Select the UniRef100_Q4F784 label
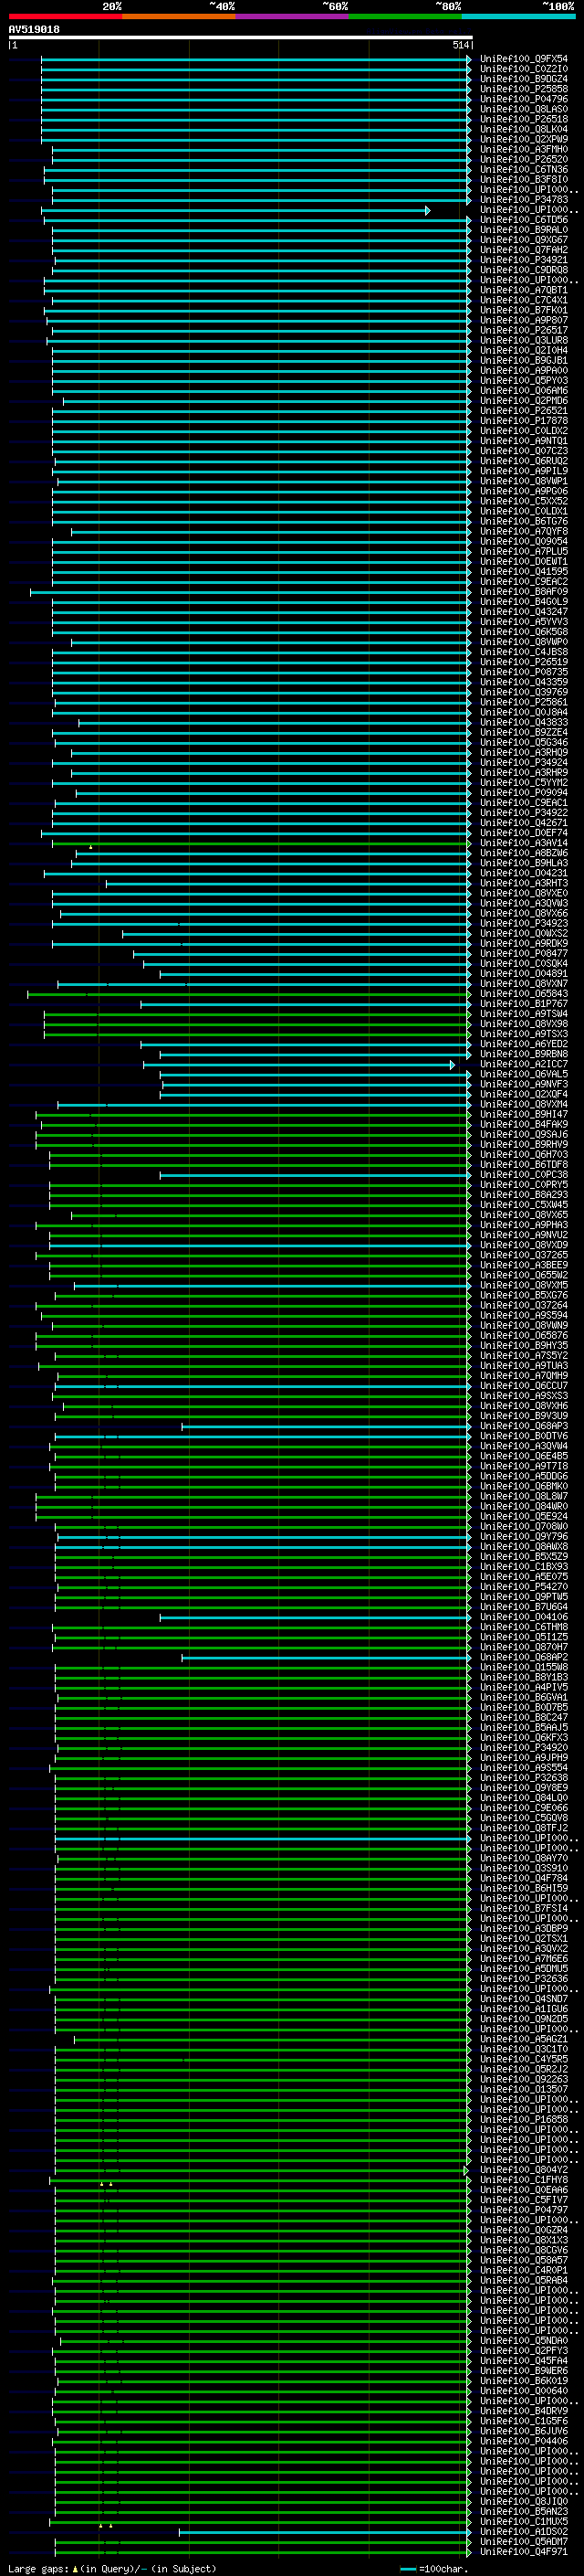 point(523,1878)
